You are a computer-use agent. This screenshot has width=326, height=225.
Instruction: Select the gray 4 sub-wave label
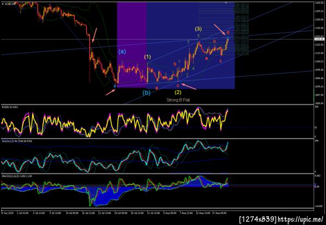pos(193,68)
